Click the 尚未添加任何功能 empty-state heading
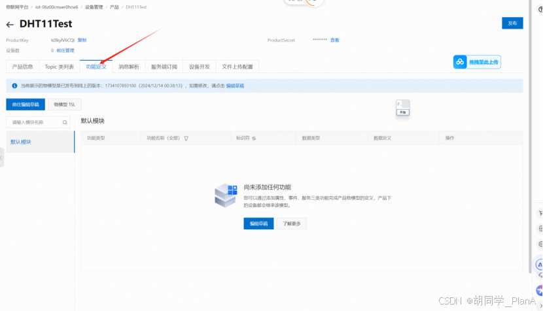Image resolution: width=543 pixels, height=311 pixels. [268, 187]
